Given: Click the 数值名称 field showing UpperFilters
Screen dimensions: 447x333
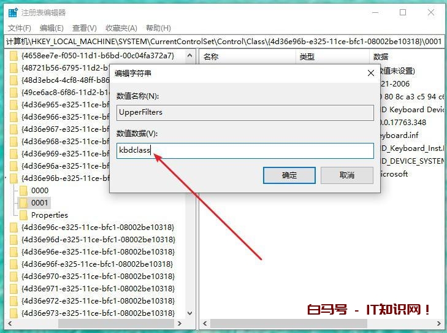Looking at the screenshot, I should click(245, 113).
